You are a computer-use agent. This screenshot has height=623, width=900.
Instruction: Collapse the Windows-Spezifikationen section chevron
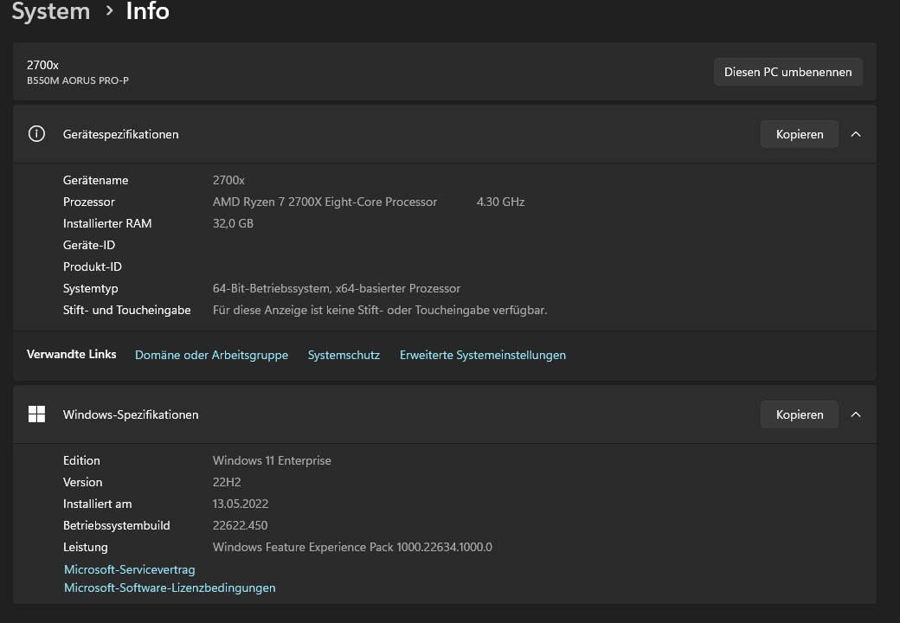[x=856, y=414]
